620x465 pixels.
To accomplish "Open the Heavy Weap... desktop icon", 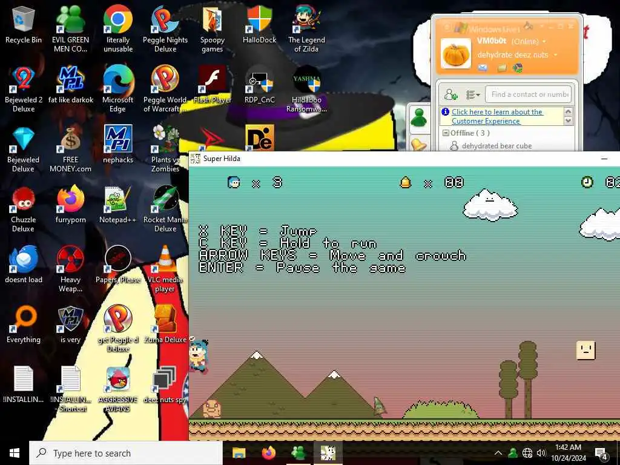I will pyautogui.click(x=70, y=269).
